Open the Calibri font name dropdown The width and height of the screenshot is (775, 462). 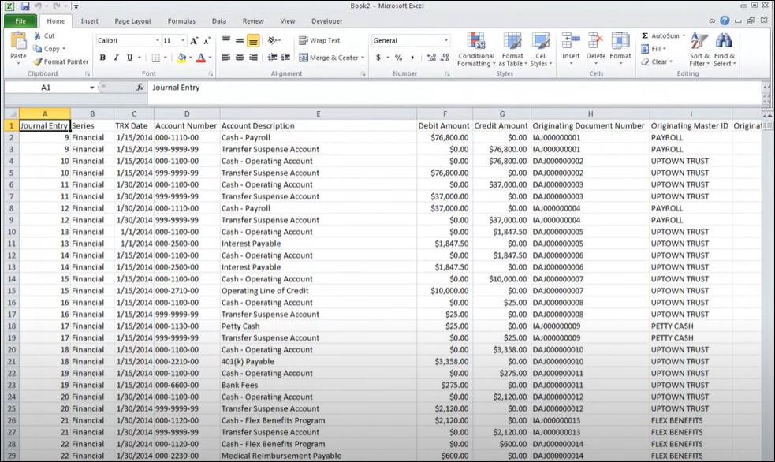point(155,41)
